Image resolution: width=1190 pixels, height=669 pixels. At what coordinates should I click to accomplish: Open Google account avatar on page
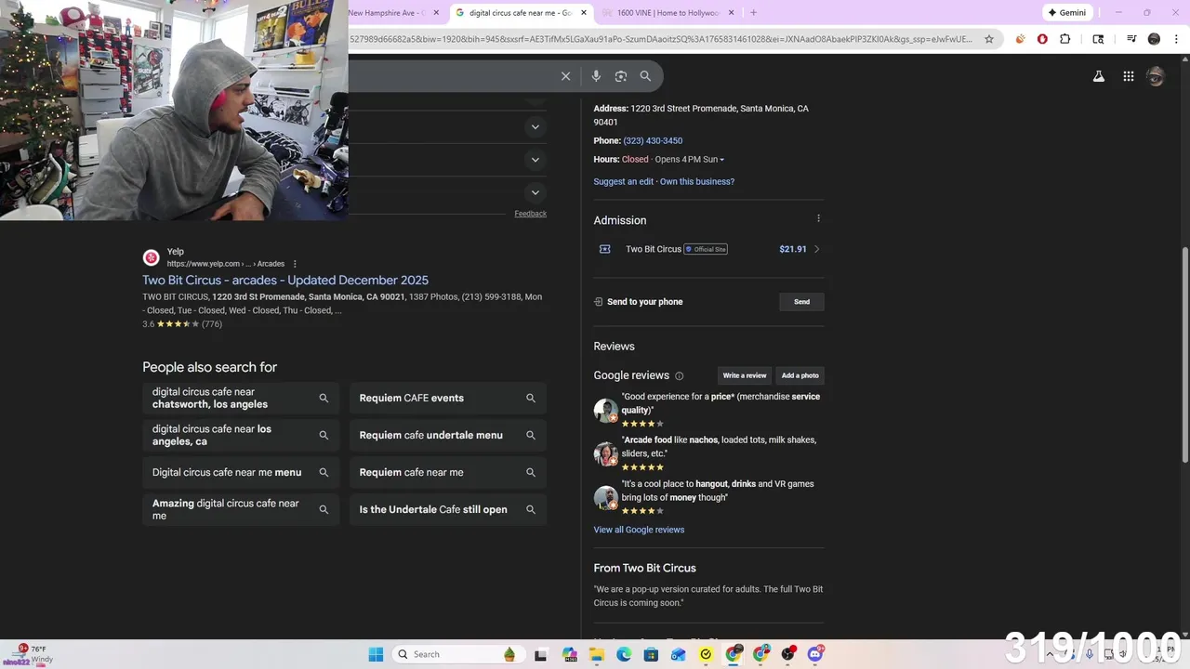click(x=1156, y=77)
